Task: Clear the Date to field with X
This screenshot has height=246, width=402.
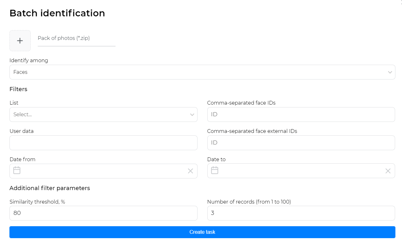Action: [388, 171]
